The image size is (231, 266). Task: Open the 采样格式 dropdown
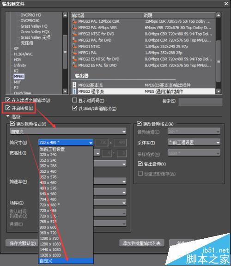(194, 153)
